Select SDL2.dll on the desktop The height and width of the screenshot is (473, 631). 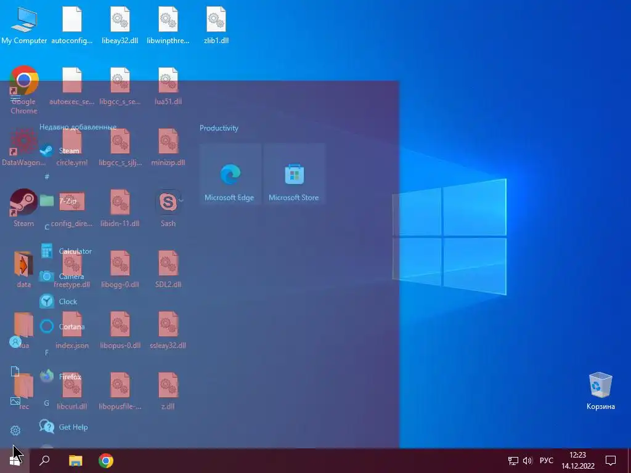(168, 269)
